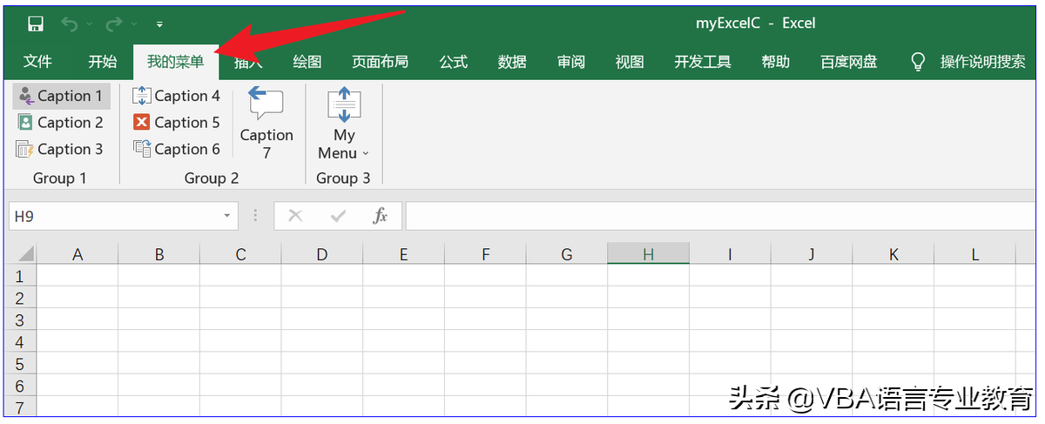Click the Caption 1 button
1045x424 pixels.
pos(61,96)
